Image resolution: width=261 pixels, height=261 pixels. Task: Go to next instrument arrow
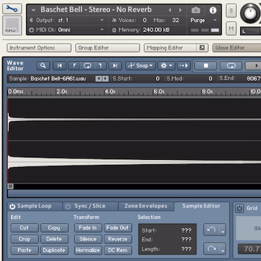pyautogui.click(x=180, y=10)
